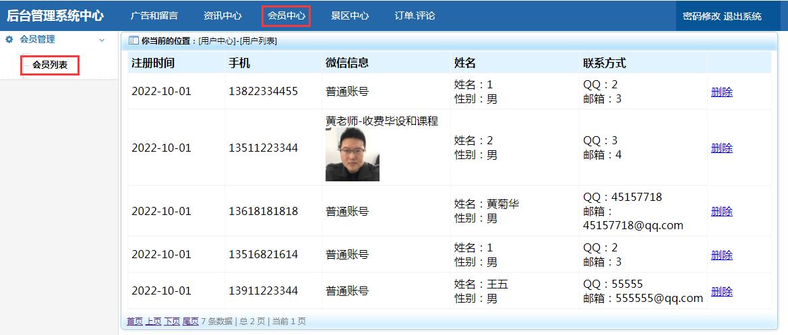Open the 广告和留言 menu
This screenshot has width=788, height=335.
pos(154,16)
